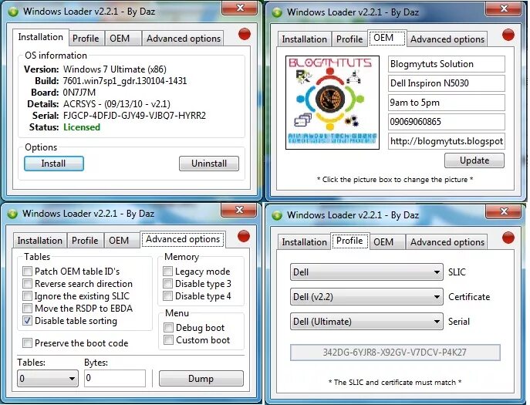Click the phone number field 09069060865
Screen dimensions: 530x405
tap(447, 122)
